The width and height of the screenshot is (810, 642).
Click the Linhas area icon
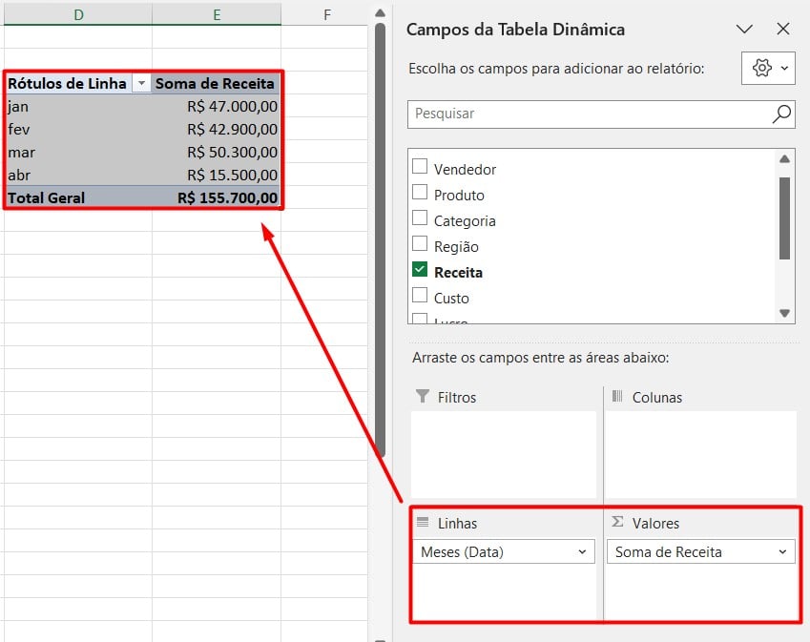tap(424, 523)
